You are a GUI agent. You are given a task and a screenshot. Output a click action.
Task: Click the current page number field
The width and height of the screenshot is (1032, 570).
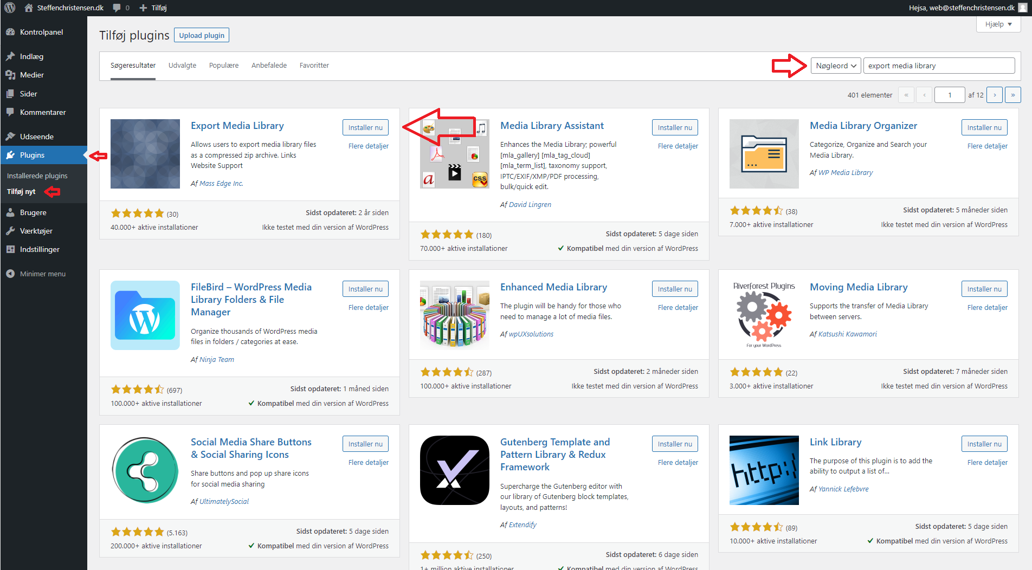(x=950, y=95)
